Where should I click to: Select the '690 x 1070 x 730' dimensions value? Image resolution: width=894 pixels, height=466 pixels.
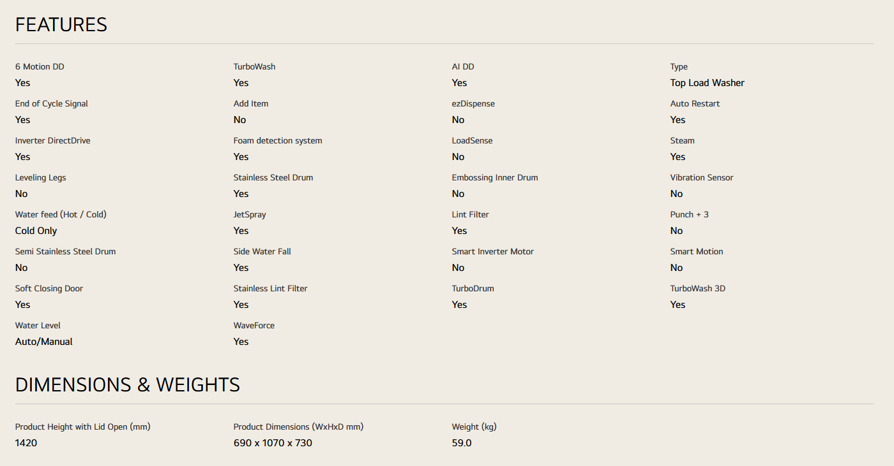[273, 443]
